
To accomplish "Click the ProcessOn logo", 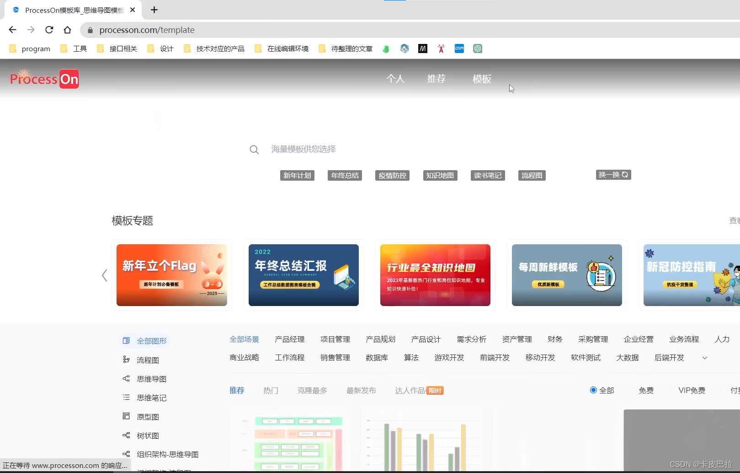I will click(44, 79).
